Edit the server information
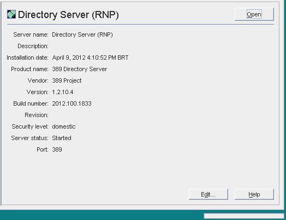286x220 pixels. point(208,194)
